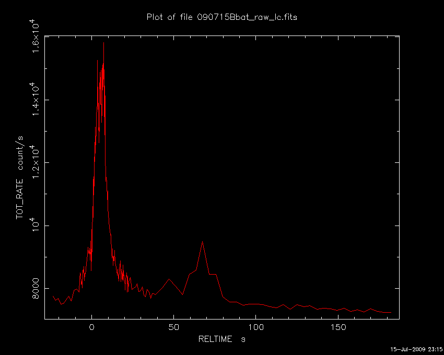Click the plot title 090715Bbat_raw_lc.fits
444x355 pixels.
[x=221, y=17]
